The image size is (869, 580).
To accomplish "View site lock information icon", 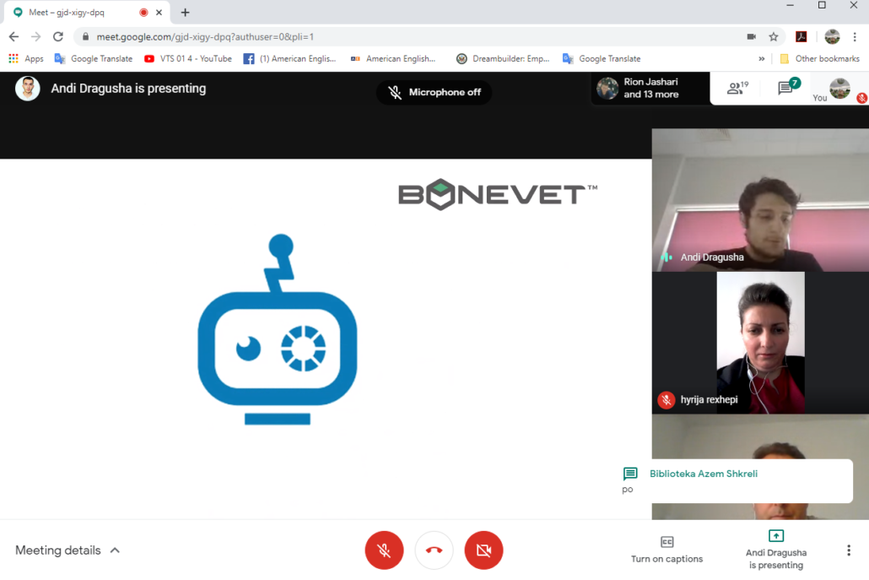I will pyautogui.click(x=85, y=36).
